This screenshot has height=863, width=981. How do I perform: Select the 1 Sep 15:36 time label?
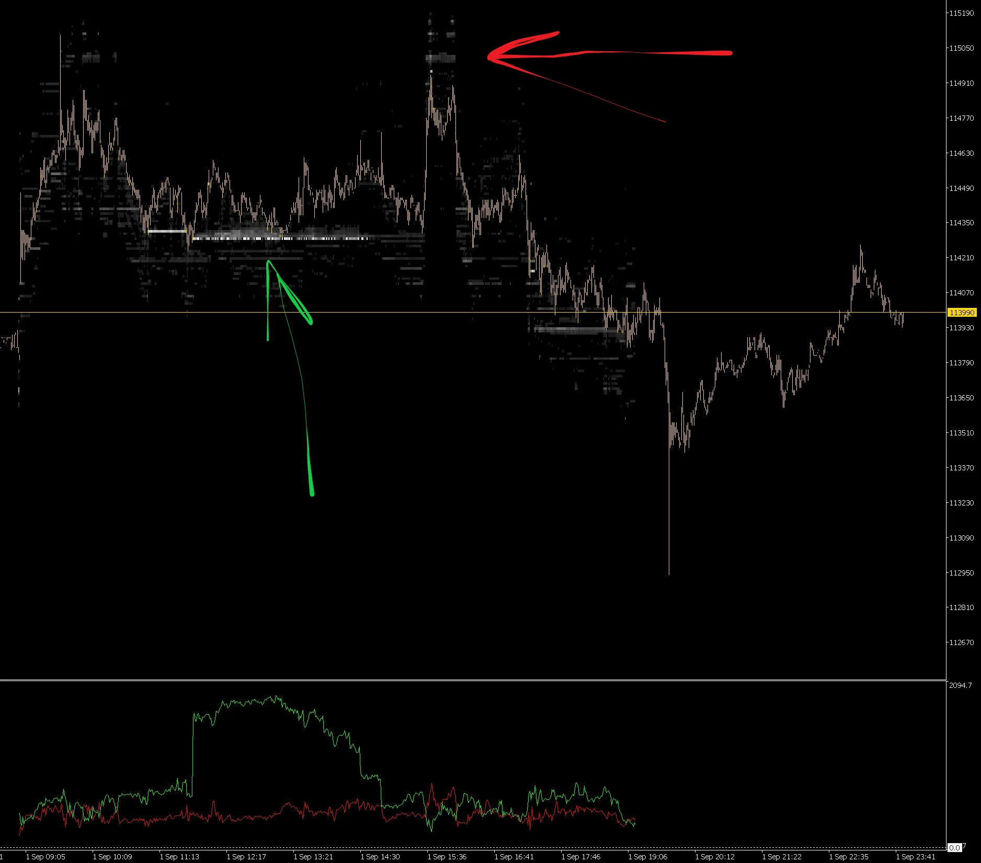pyautogui.click(x=447, y=857)
